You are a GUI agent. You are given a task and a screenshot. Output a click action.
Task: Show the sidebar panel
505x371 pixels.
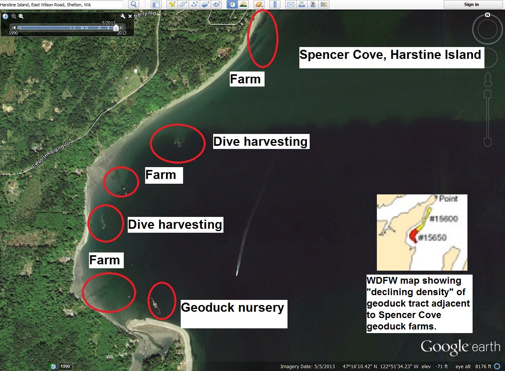tap(157, 5)
